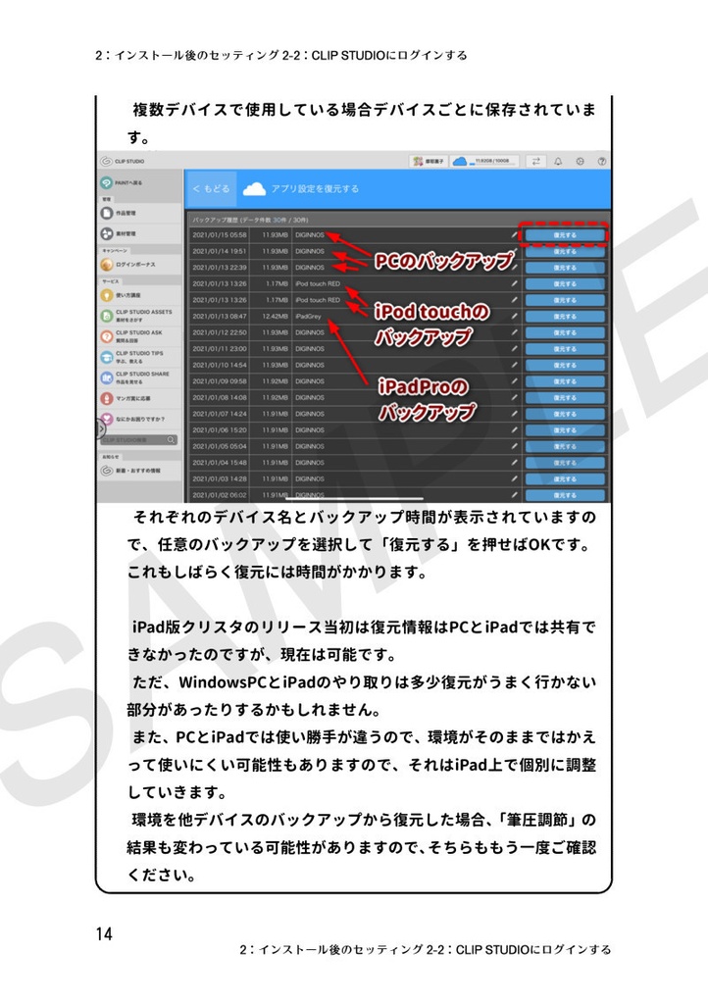Screen dimensions: 708x1004
Task: Restore the 2021/01/07 14:24 backup
Action: tap(564, 414)
